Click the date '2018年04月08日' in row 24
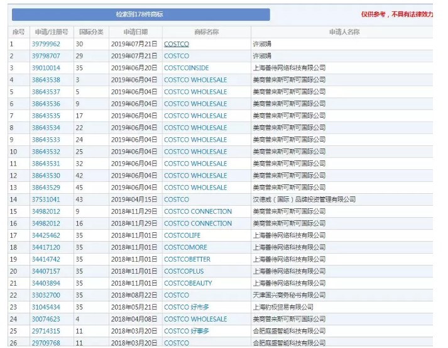This screenshot has width=448, height=348. (134, 319)
